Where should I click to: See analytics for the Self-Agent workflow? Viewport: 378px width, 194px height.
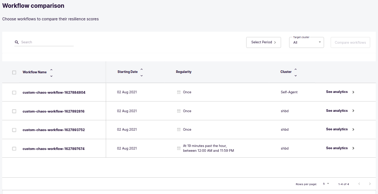[x=340, y=92]
